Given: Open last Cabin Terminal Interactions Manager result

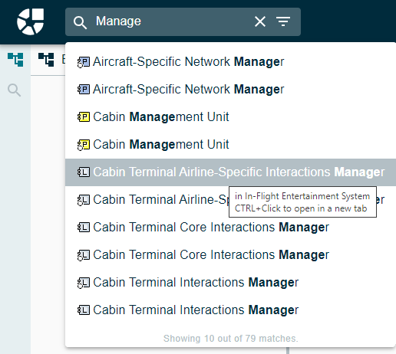Looking at the screenshot, I should (x=230, y=310).
